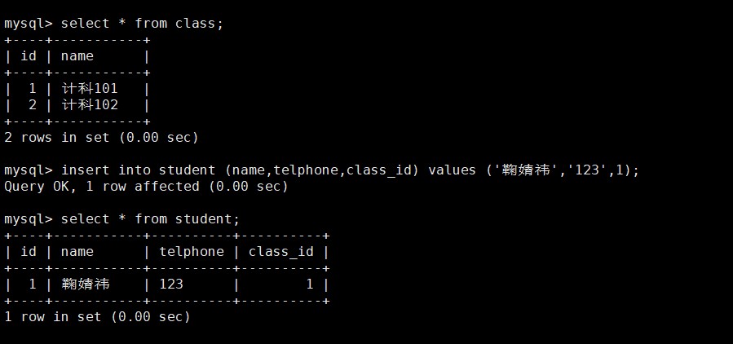Image resolution: width=733 pixels, height=344 pixels.
Task: Click the "values" keyword in the insert statement
Action: pos(453,170)
